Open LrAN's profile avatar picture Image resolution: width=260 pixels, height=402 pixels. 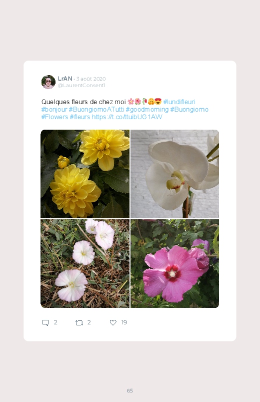pyautogui.click(x=48, y=82)
